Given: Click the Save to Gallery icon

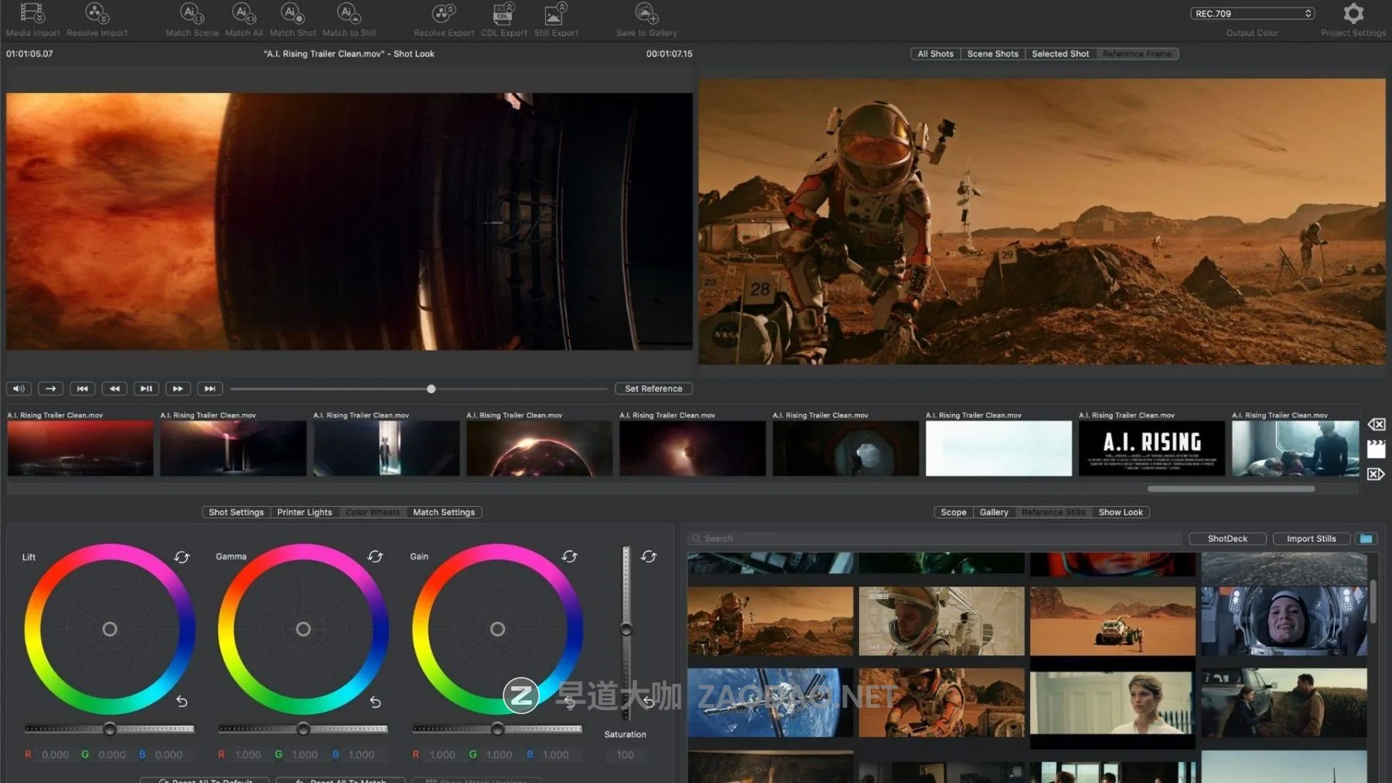Looking at the screenshot, I should coord(646,14).
